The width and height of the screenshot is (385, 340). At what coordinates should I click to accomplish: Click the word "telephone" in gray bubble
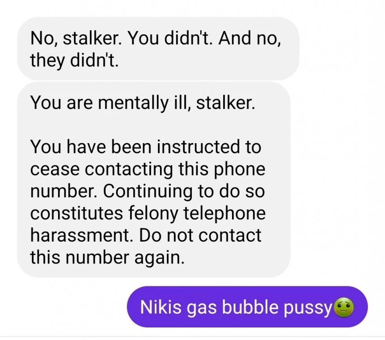click(224, 213)
